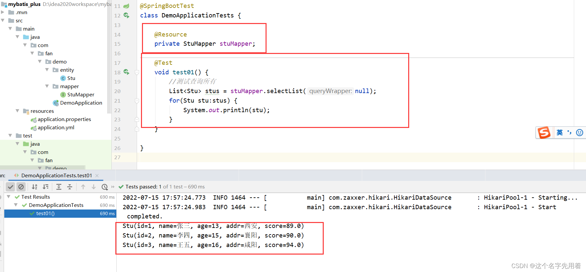Go to previous failed test arrow
This screenshot has height=272, width=586.
click(83, 187)
